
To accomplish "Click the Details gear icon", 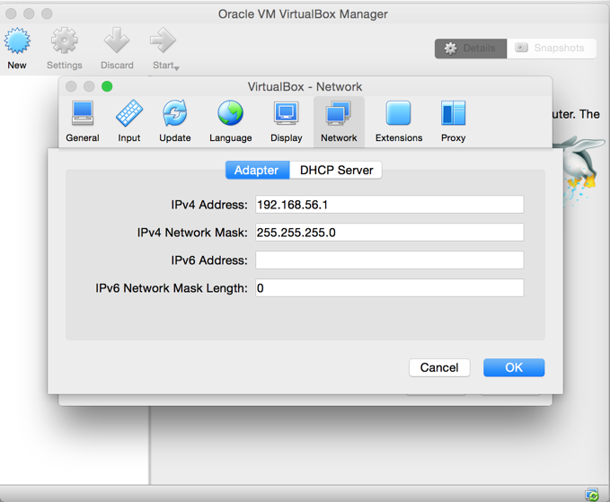I will pos(450,48).
